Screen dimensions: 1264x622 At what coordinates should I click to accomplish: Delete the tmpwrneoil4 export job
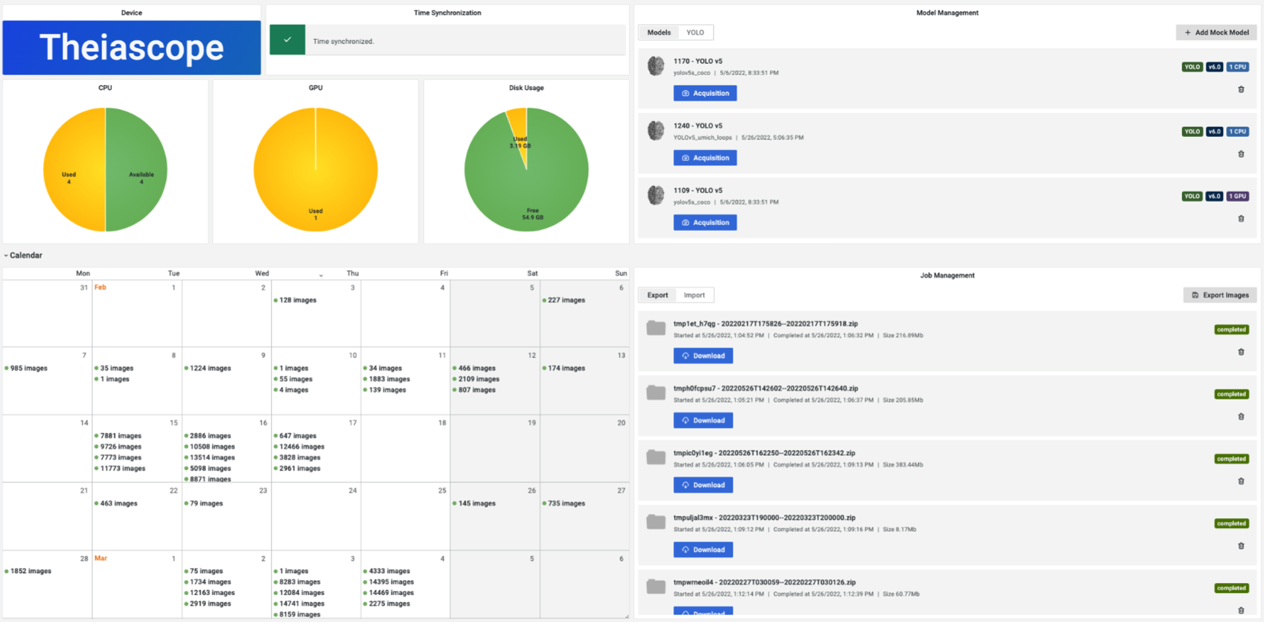pos(1241,611)
